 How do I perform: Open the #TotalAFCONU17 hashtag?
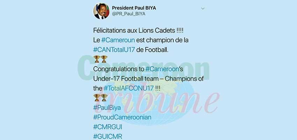[x=129, y=89]
